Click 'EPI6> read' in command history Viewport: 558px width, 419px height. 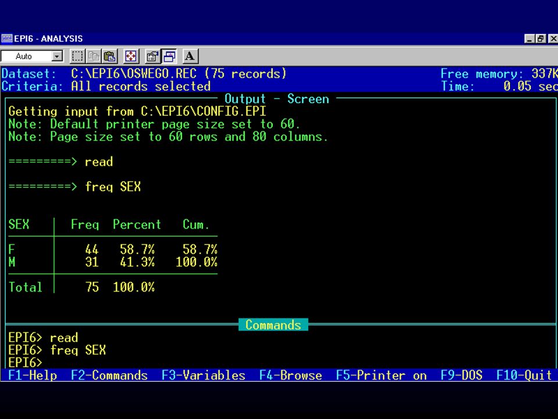point(42,338)
